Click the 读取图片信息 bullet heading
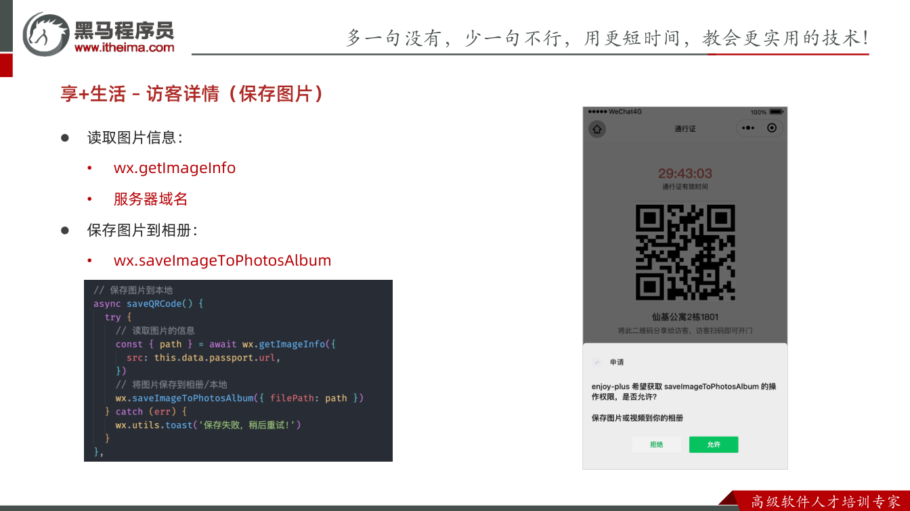 [x=135, y=138]
